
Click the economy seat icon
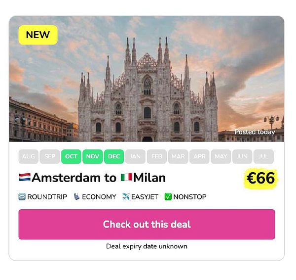(x=76, y=197)
